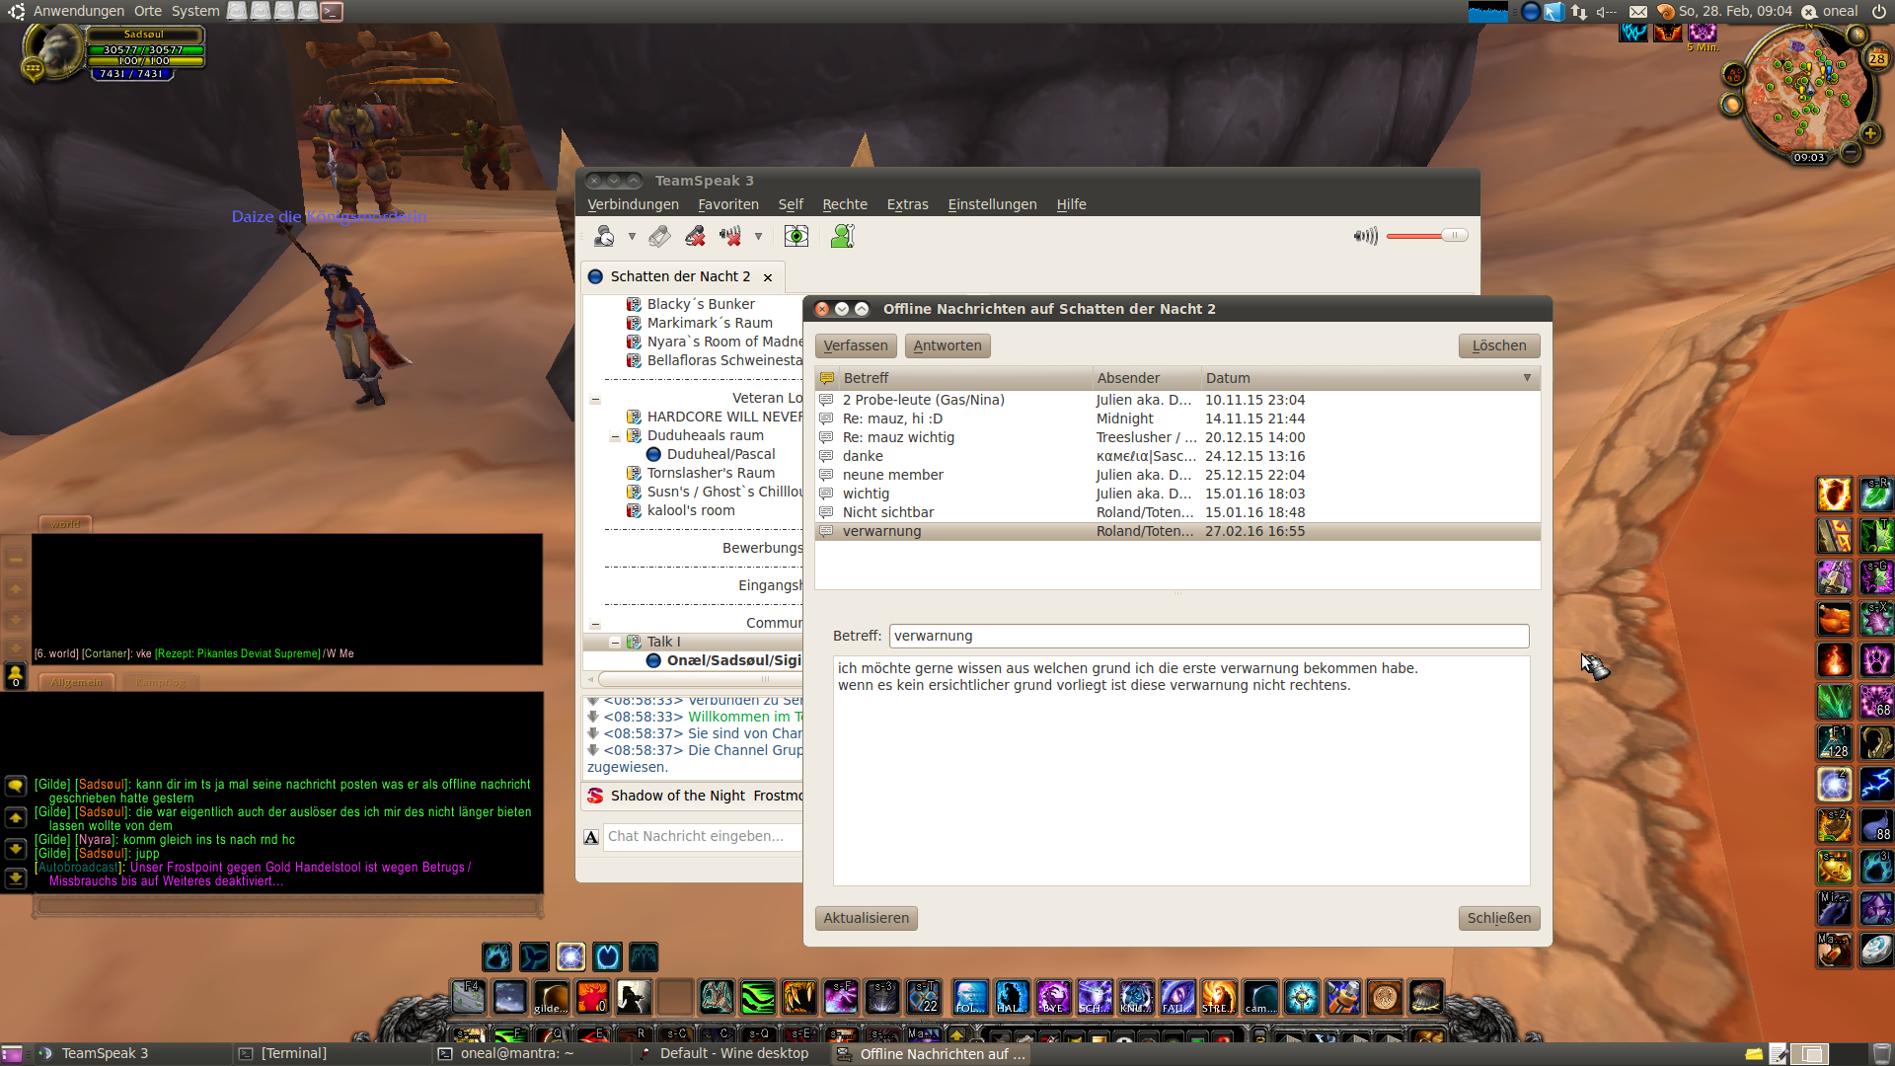Click the Verfassen button
This screenshot has height=1066, width=1895.
(x=856, y=345)
